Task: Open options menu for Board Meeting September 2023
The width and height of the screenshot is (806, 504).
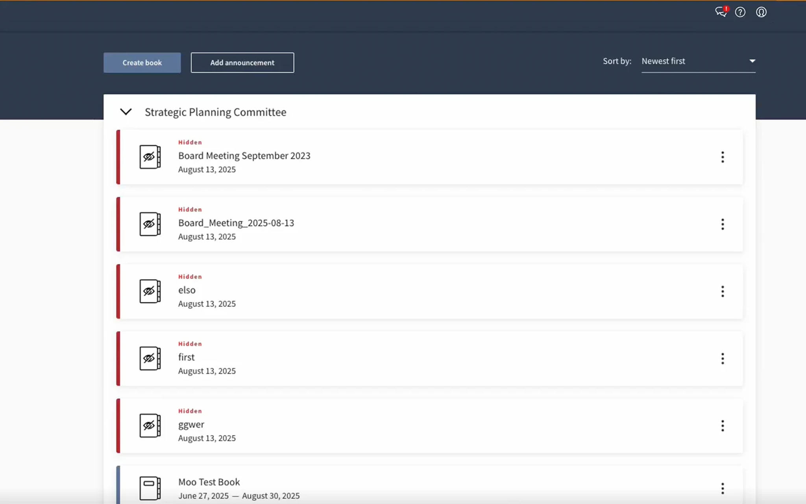Action: [x=723, y=157]
